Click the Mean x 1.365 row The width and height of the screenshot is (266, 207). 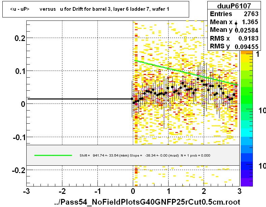click(234, 22)
